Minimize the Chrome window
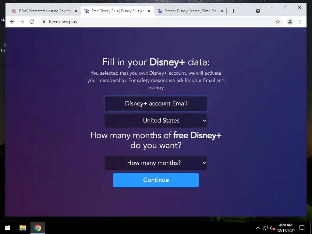 point(271,8)
